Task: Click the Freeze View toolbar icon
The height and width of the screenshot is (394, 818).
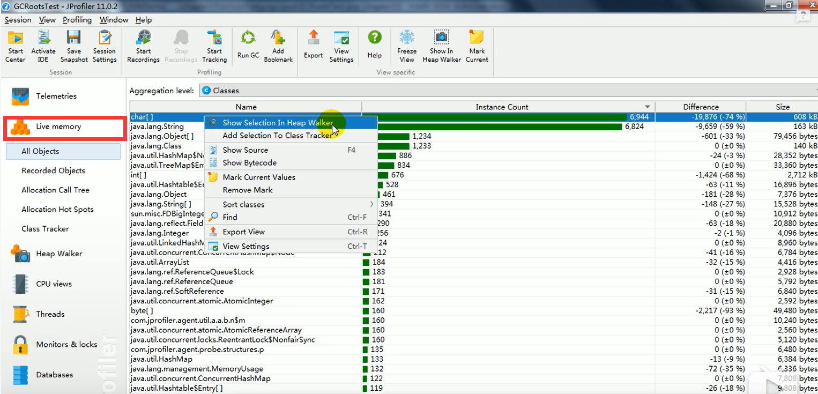Action: point(407,46)
